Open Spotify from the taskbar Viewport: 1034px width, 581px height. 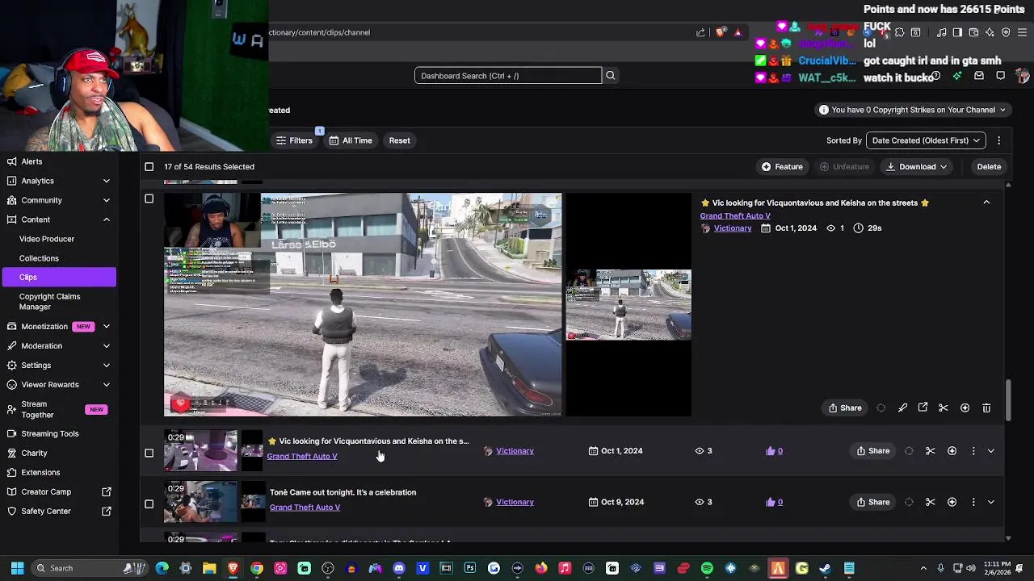707,568
